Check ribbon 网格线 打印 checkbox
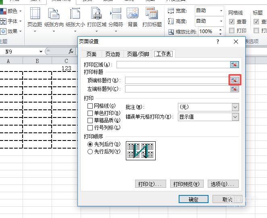 (x=232, y=31)
